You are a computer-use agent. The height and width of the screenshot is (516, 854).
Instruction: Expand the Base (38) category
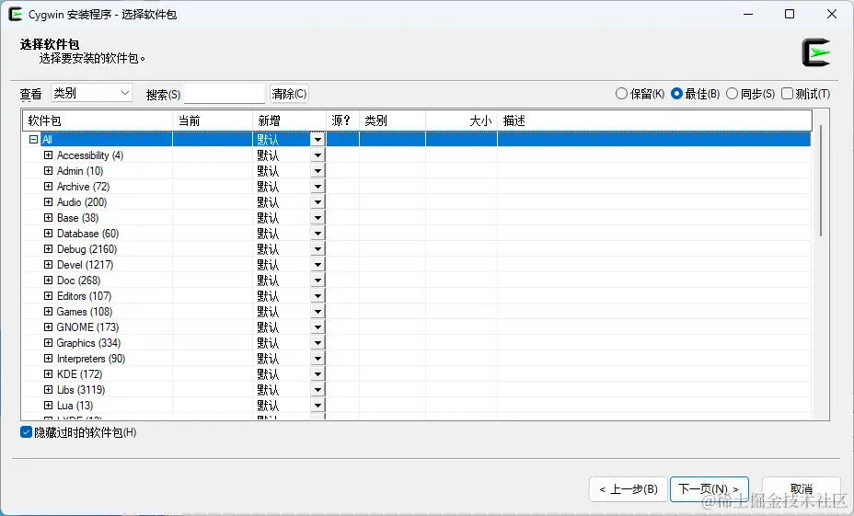point(49,218)
